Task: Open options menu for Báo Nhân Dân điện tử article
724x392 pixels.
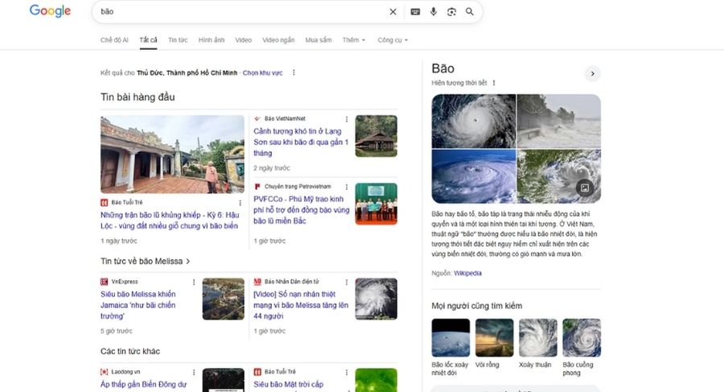Action: coord(346,282)
